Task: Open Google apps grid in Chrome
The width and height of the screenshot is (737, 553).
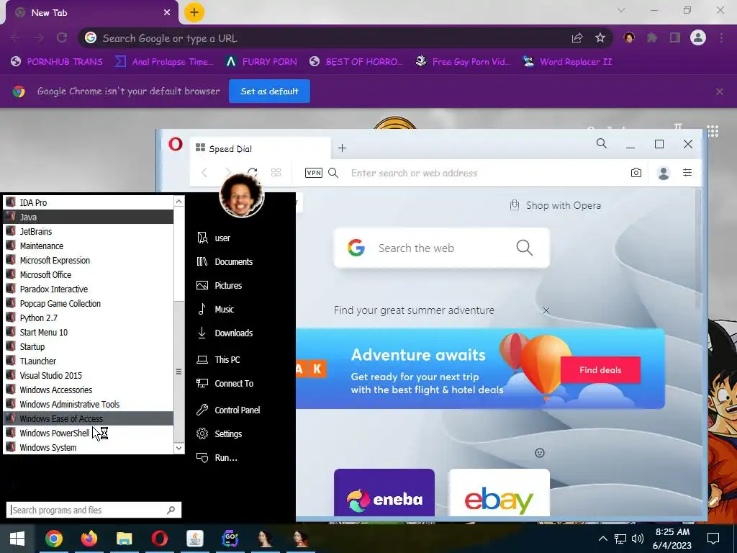Action: pos(713,131)
